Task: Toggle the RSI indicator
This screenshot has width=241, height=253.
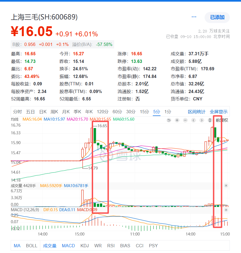Action: [x=111, y=246]
